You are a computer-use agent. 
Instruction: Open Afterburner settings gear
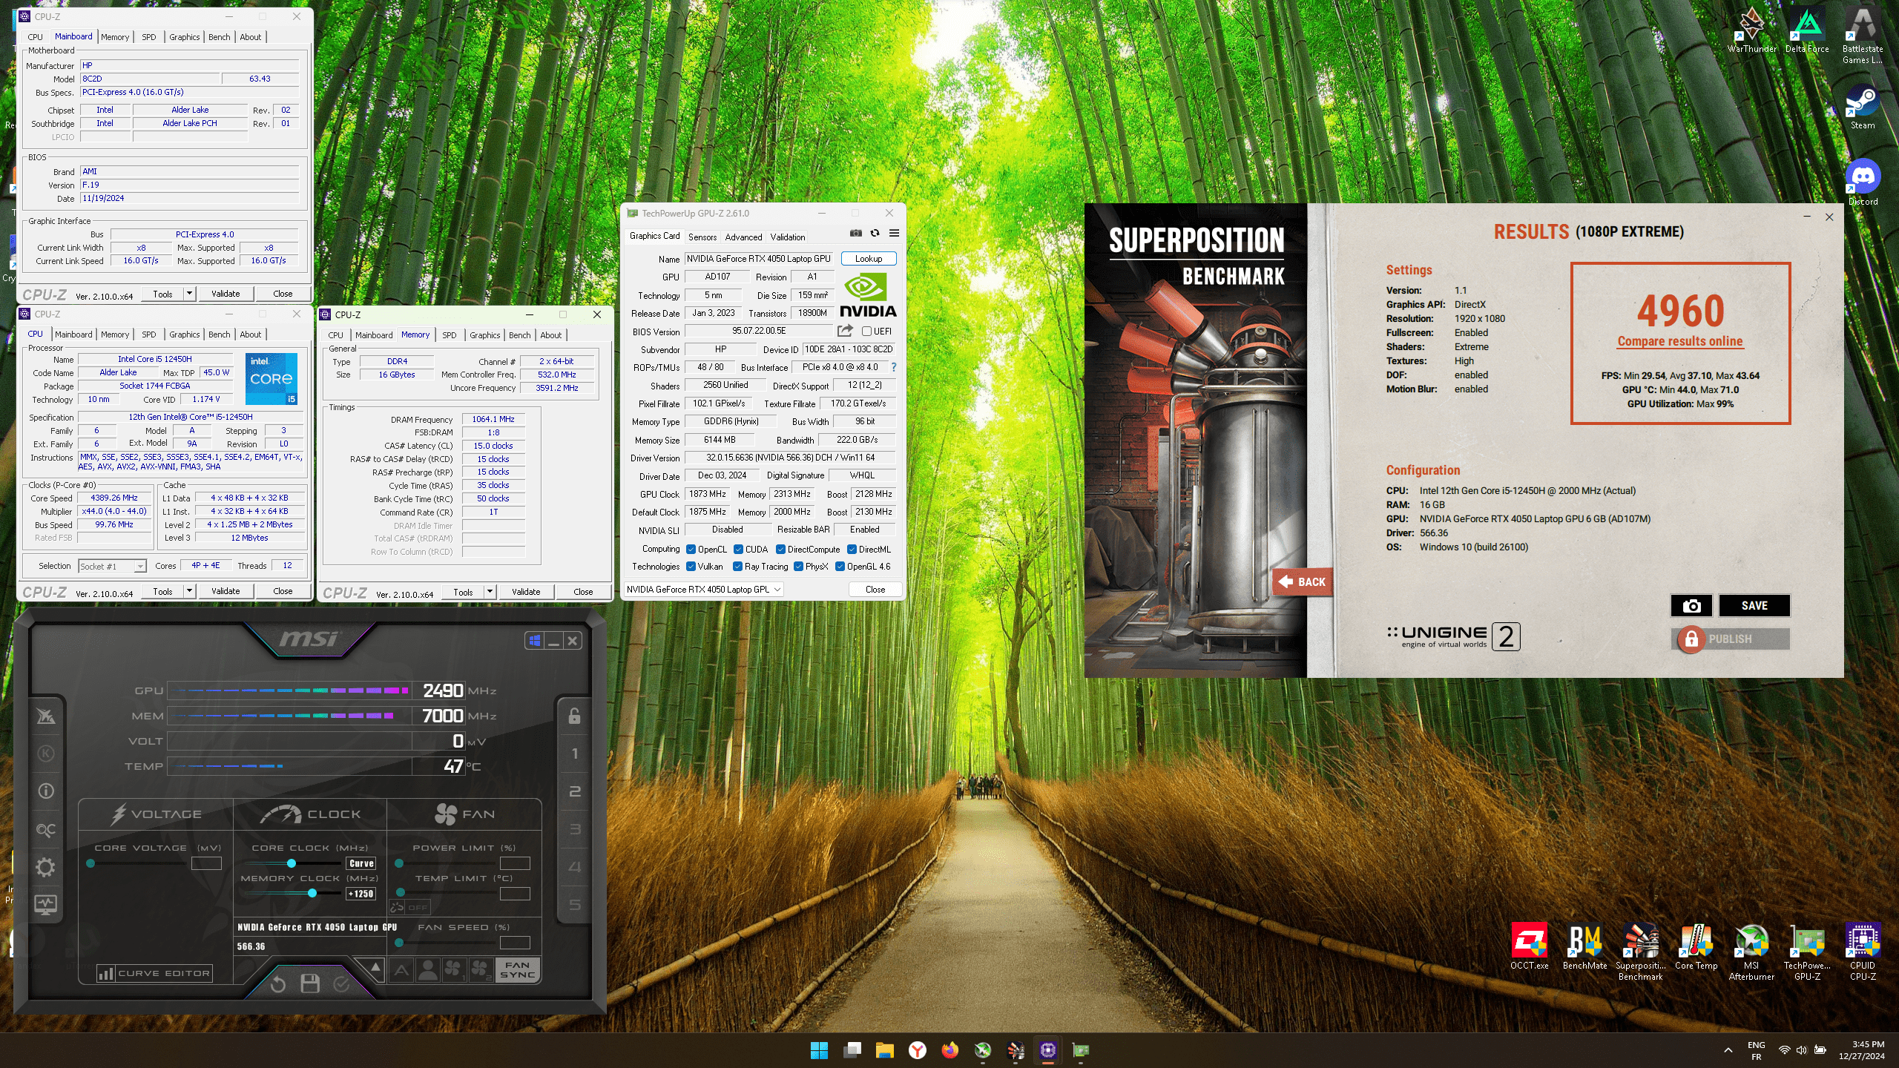45,867
